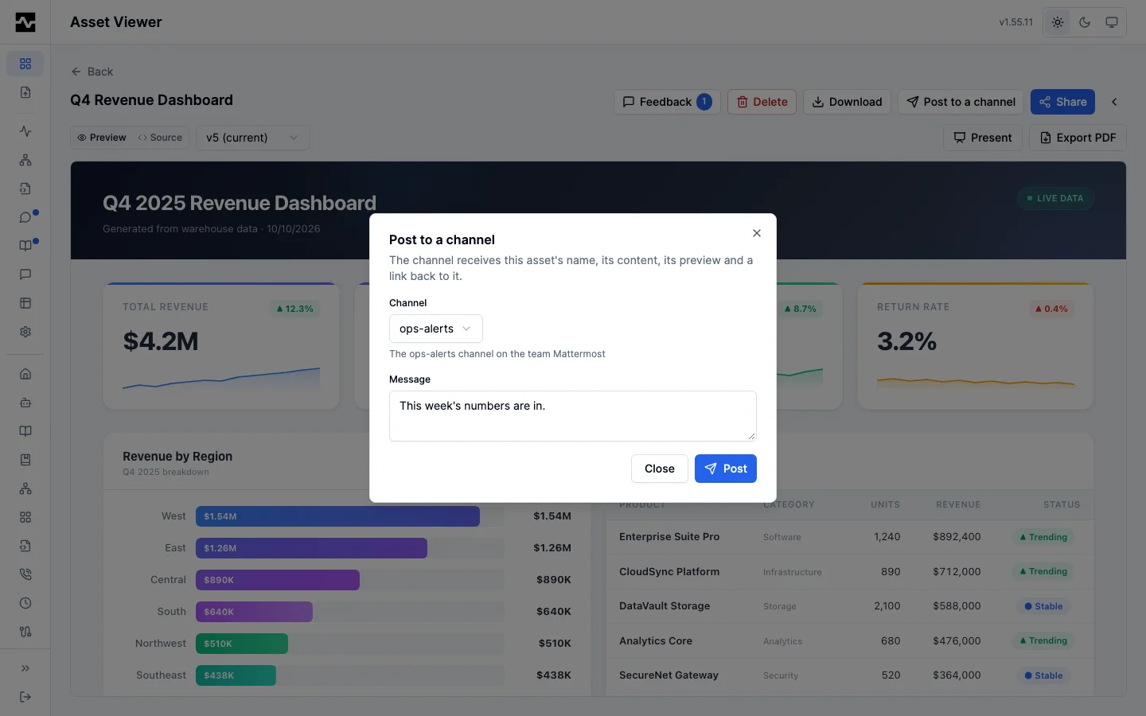The width and height of the screenshot is (1146, 716).
Task: Click the East region $1.26M bar
Action: (311, 548)
